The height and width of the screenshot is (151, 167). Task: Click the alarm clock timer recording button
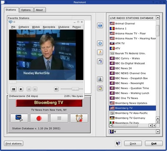pos(79,118)
